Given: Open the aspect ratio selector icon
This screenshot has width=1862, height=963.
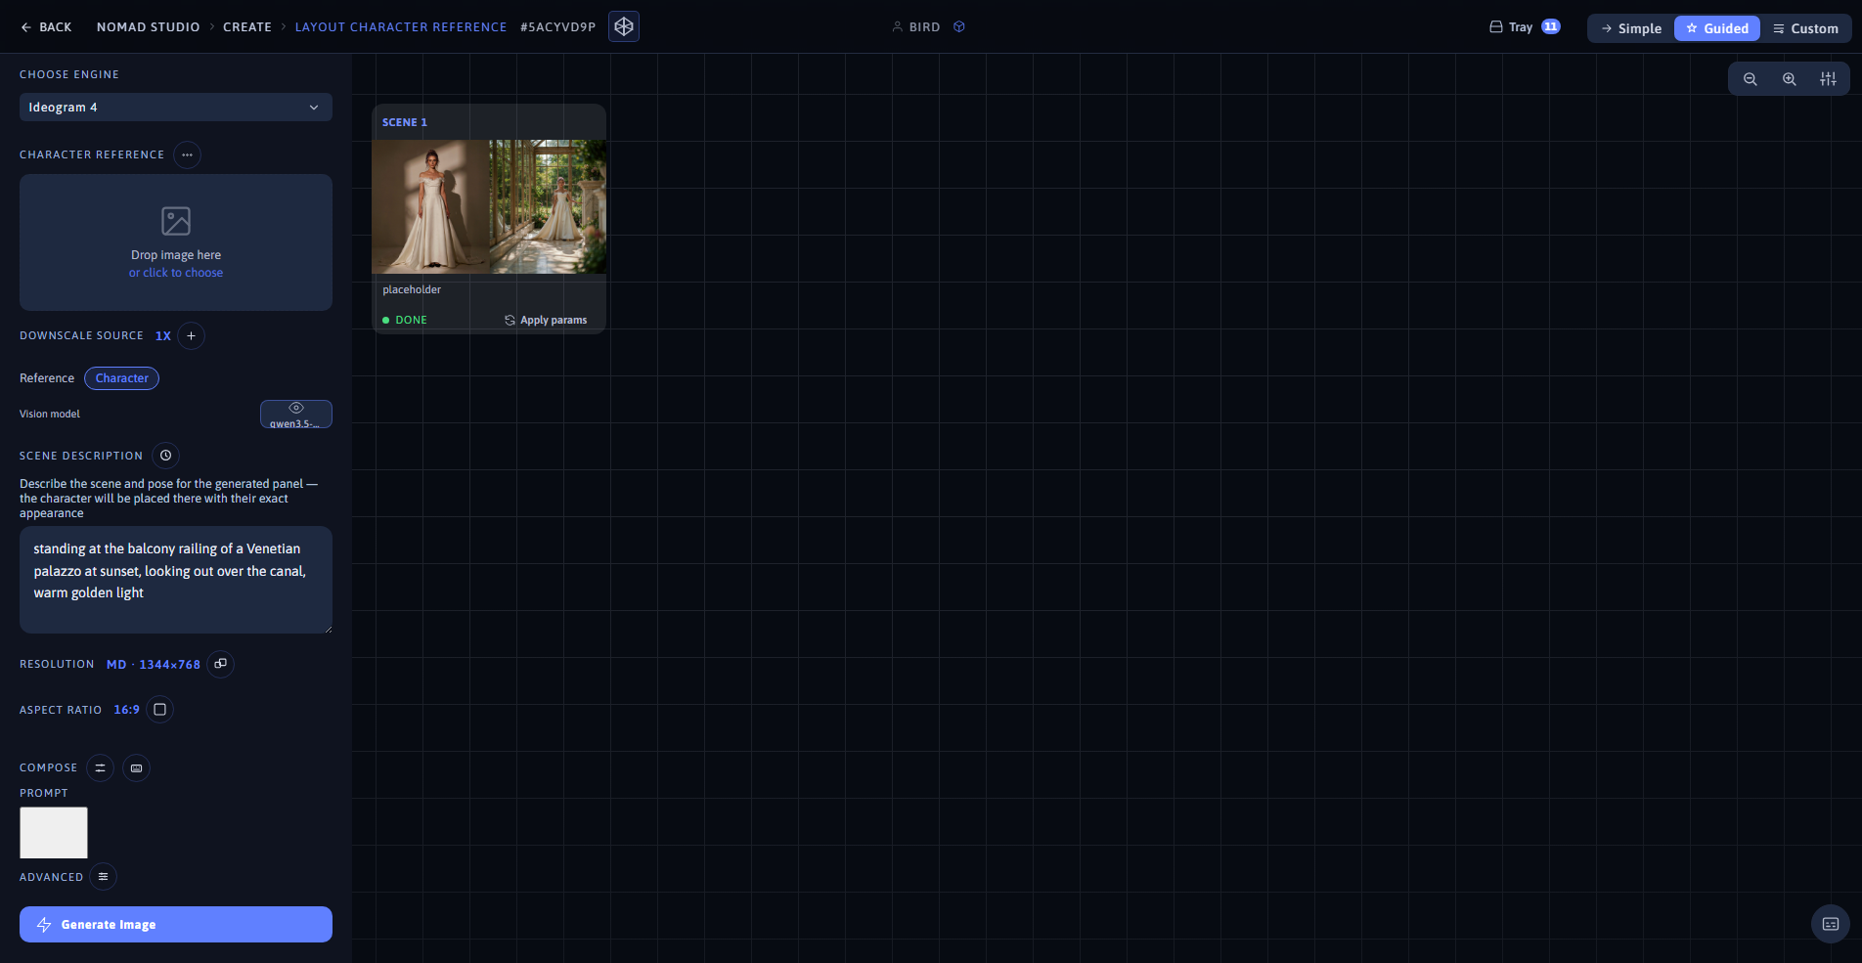Looking at the screenshot, I should point(160,710).
